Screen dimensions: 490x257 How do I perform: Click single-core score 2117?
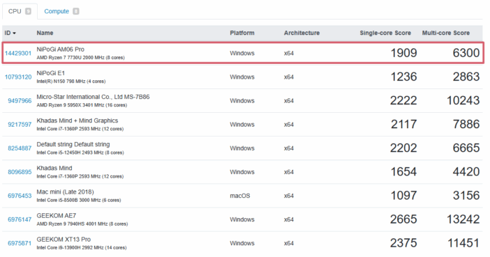click(403, 124)
